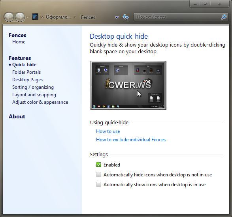Open Folder Portals settings

click(26, 72)
